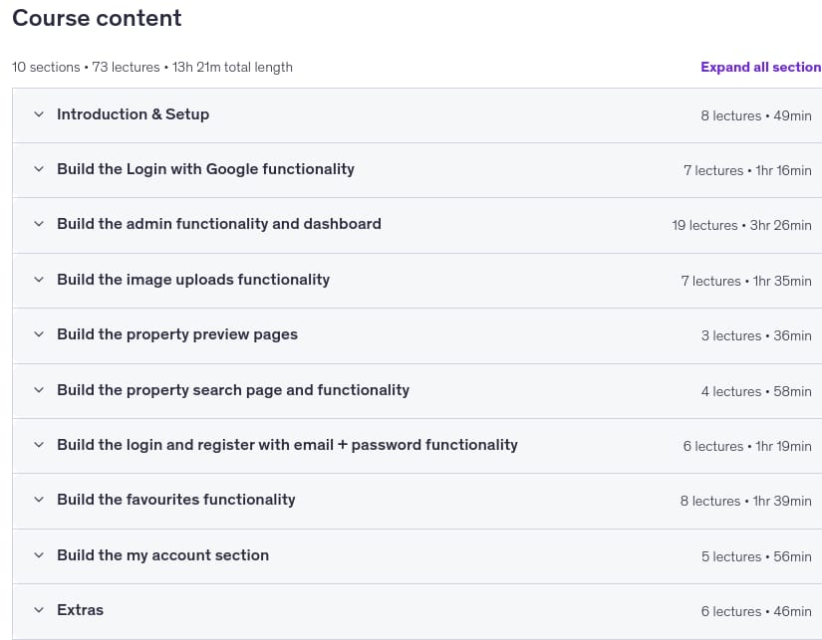
Task: Select Build the my account section title
Action: pos(163,555)
